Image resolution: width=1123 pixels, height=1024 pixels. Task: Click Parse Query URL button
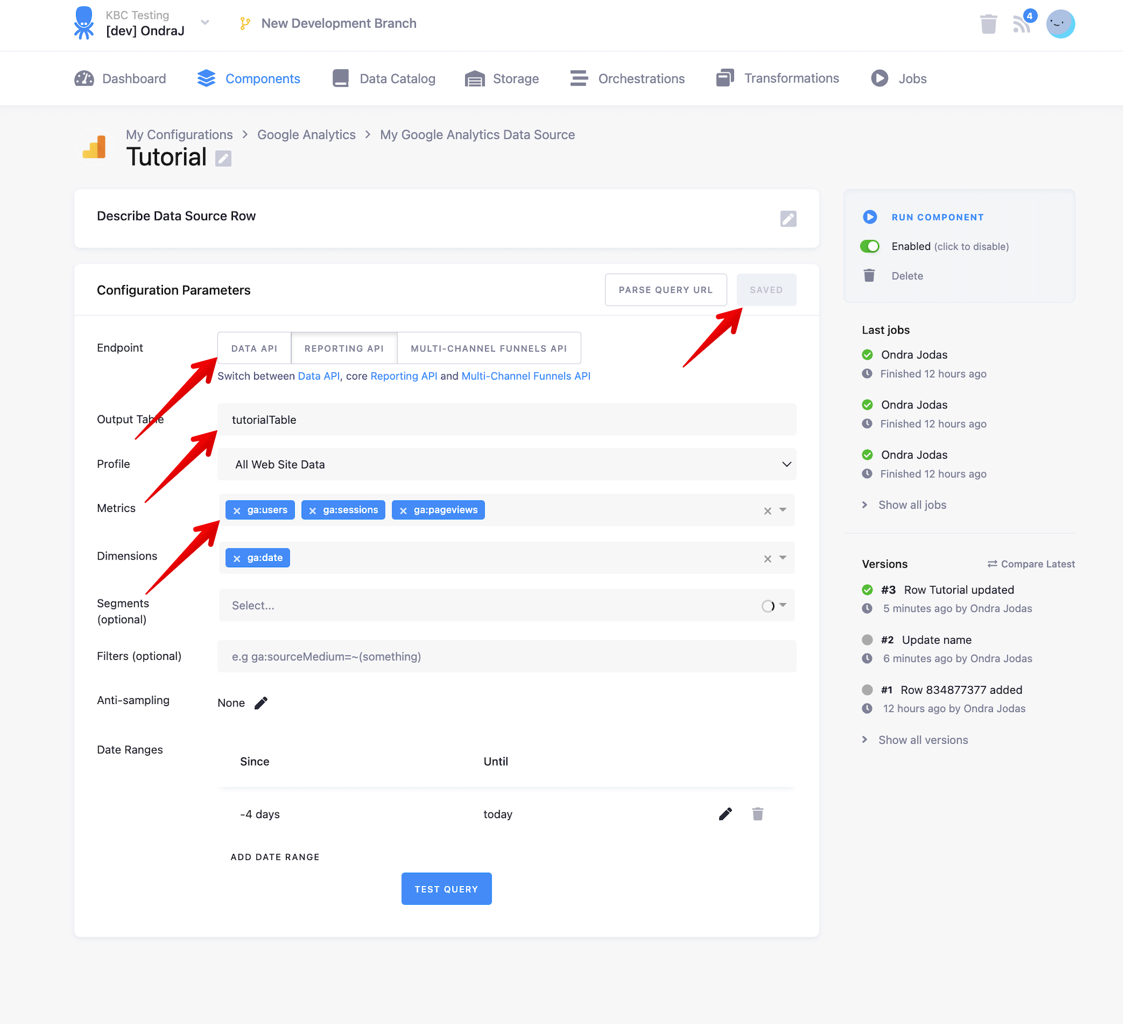coord(666,290)
